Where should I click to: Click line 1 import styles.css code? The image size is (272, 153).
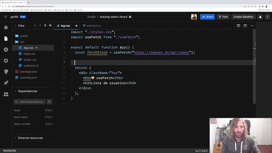click(93, 32)
